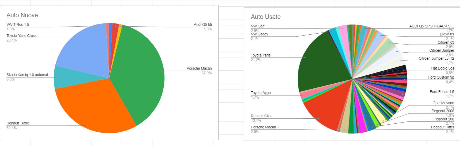Click the Opel Movano data label
This screenshot has height=146, width=460.
click(x=443, y=103)
